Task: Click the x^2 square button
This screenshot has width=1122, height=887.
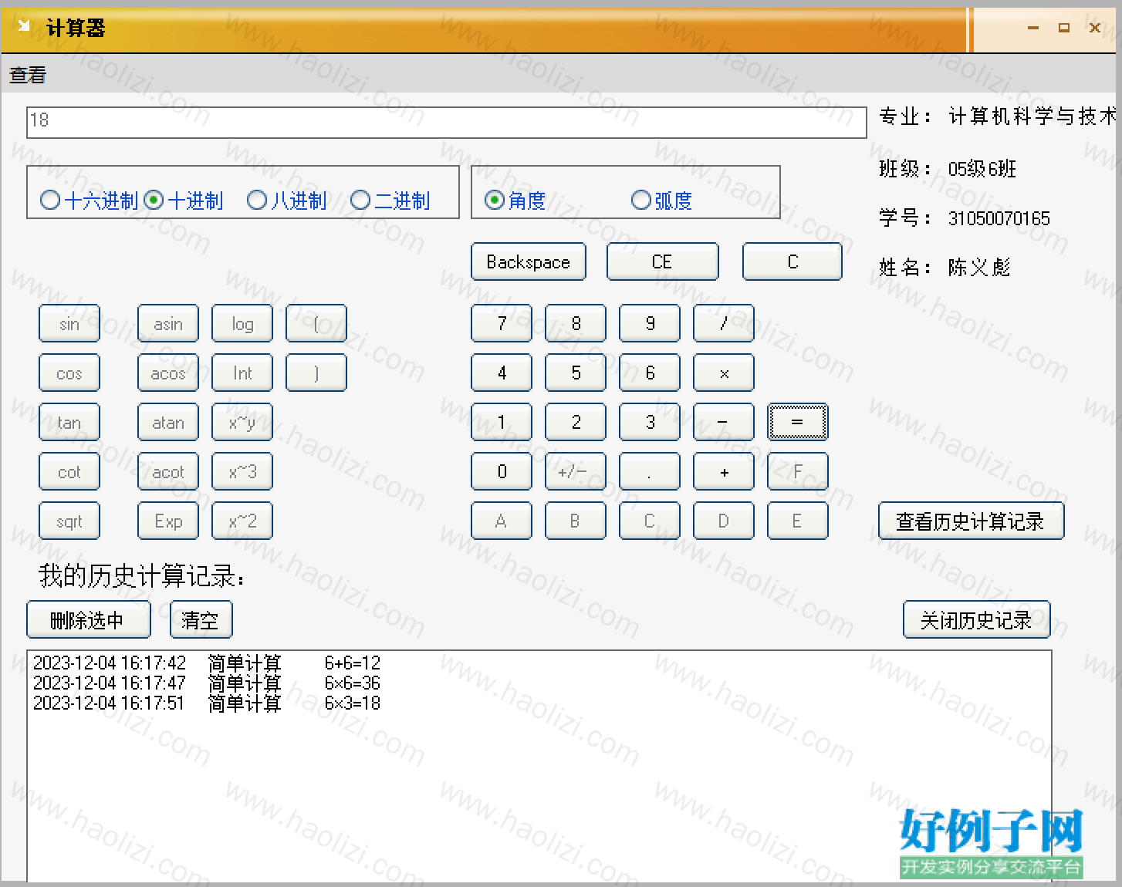Action: [242, 521]
